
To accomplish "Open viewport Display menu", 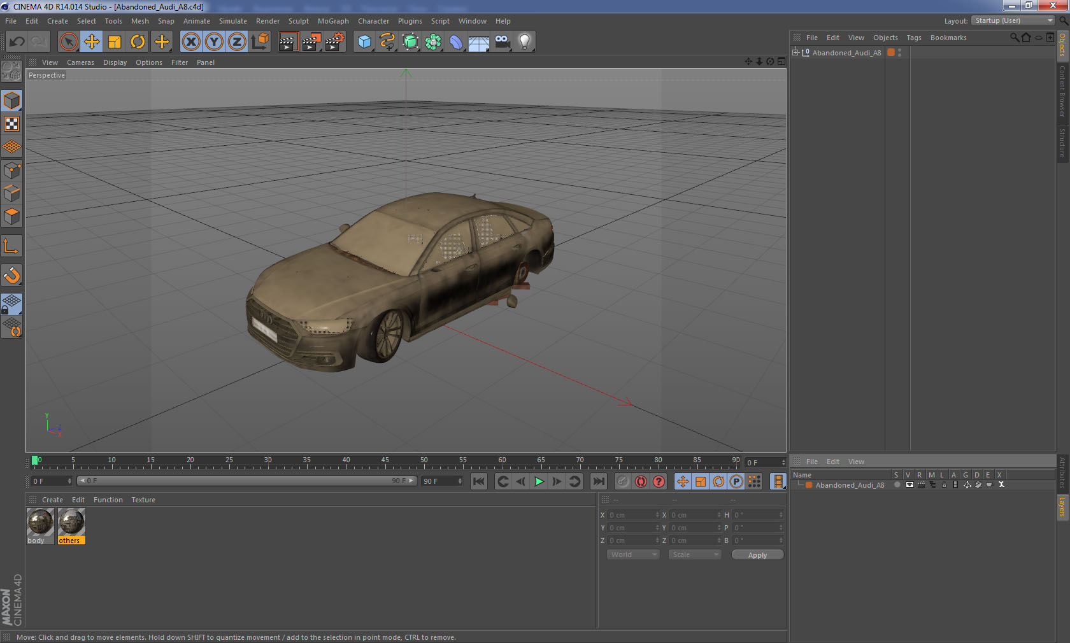I will pos(115,62).
